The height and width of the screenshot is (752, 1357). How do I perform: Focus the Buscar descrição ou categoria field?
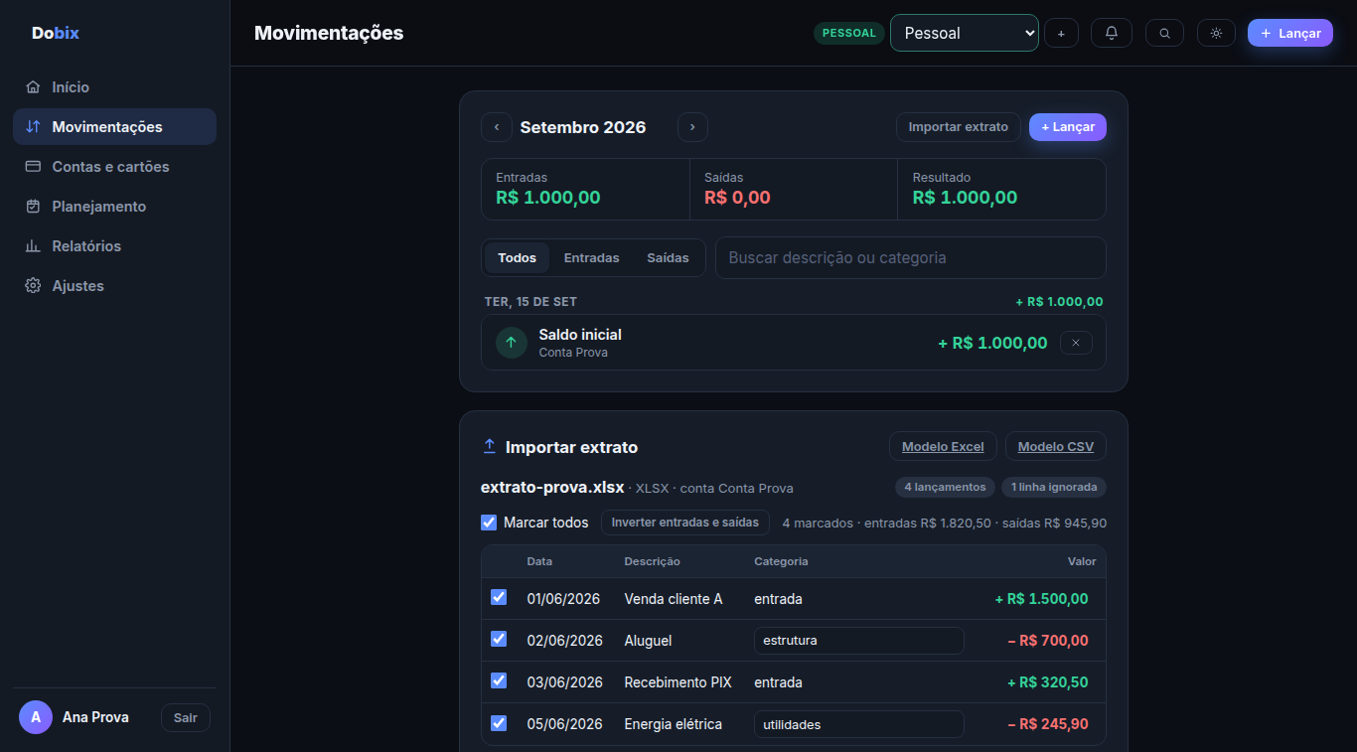pyautogui.click(x=911, y=257)
